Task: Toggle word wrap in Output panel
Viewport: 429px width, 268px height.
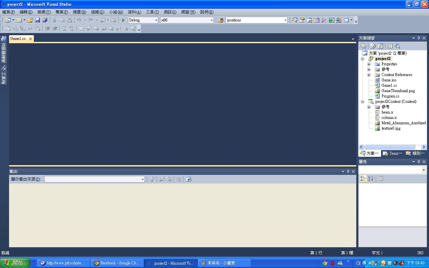Action: 188,179
